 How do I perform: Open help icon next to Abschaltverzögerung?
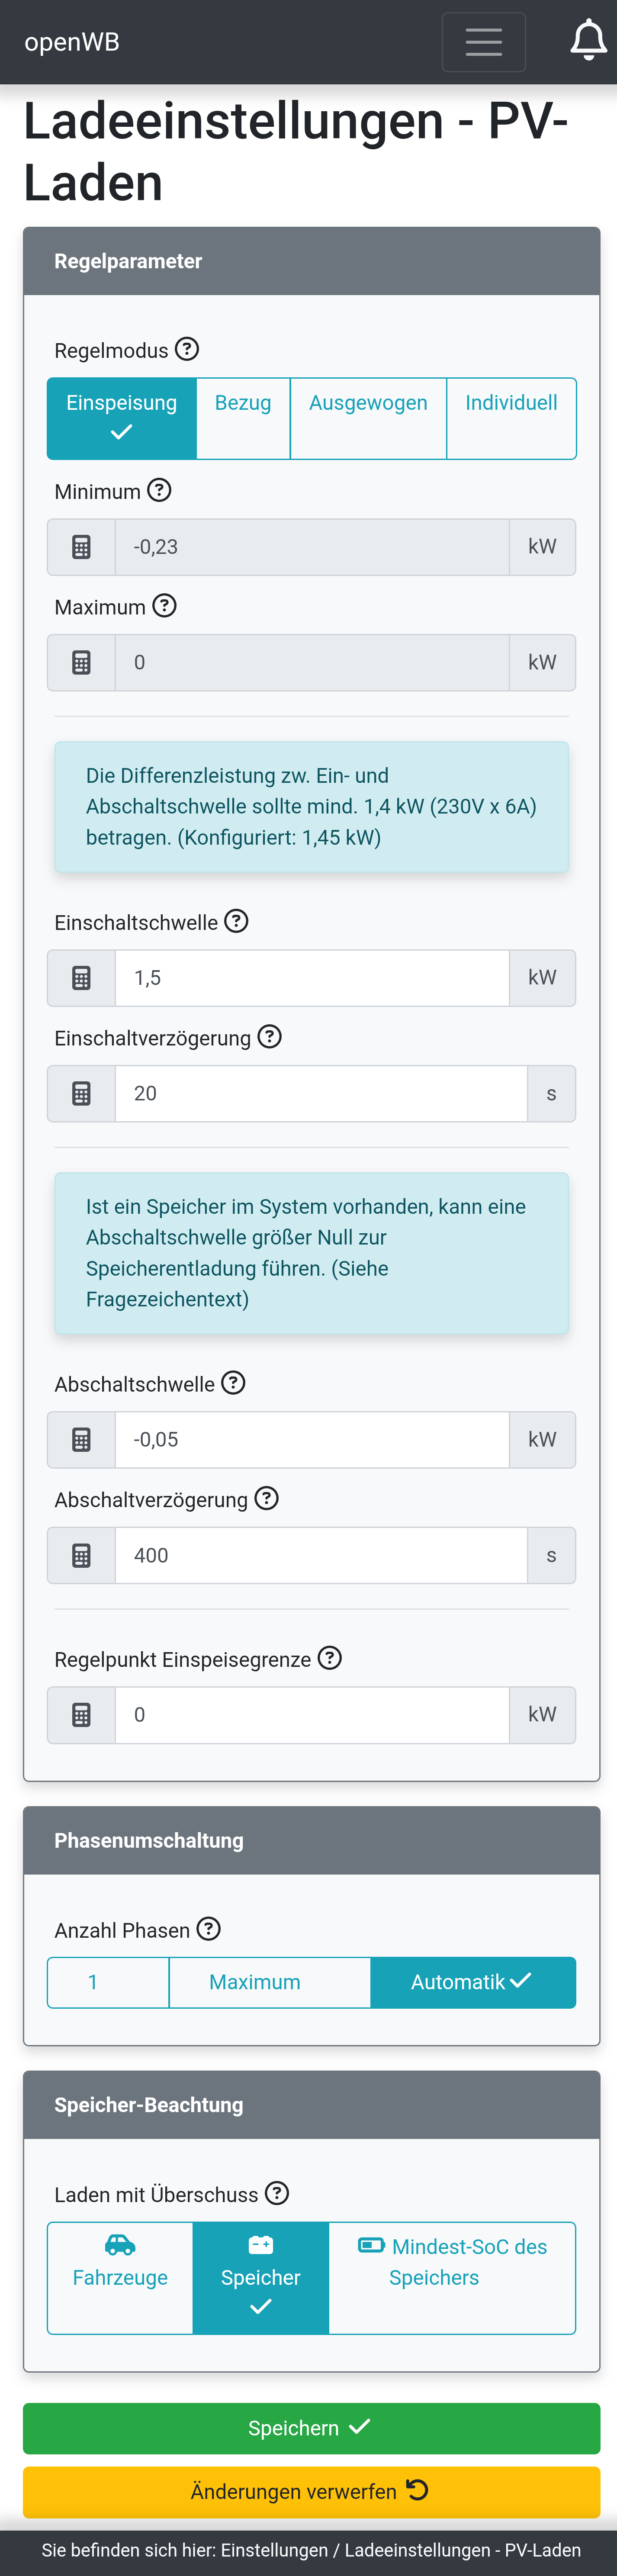click(x=266, y=1498)
